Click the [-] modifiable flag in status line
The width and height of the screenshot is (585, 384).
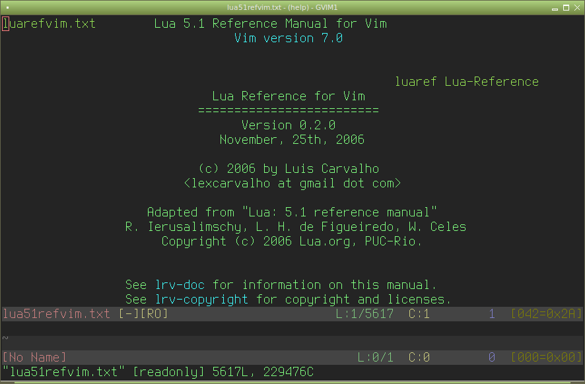pyautogui.click(x=129, y=314)
